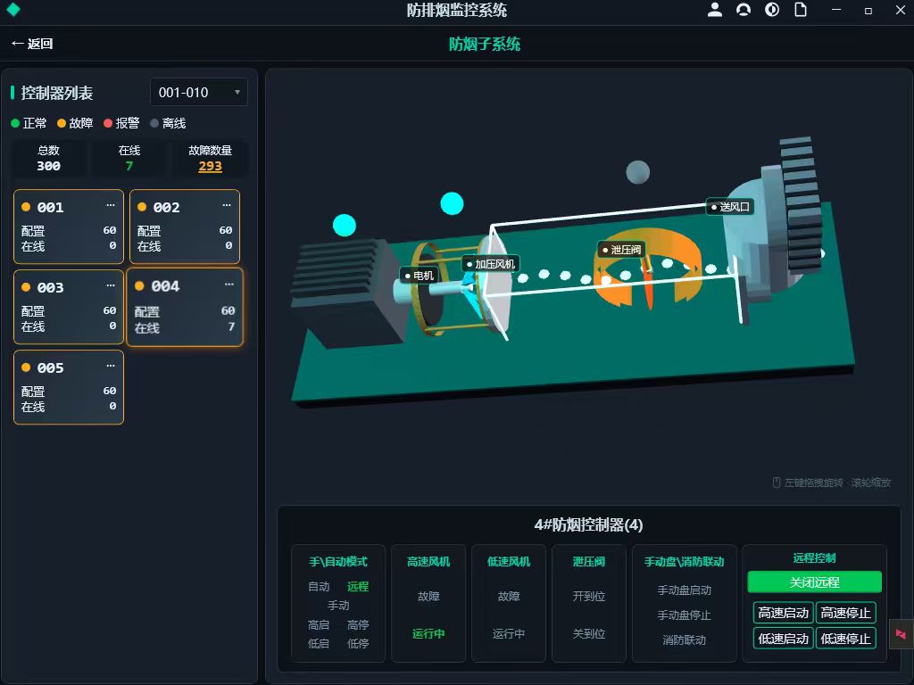The width and height of the screenshot is (914, 685).
Task: Click the 送风口 label in 3D view
Action: (730, 207)
